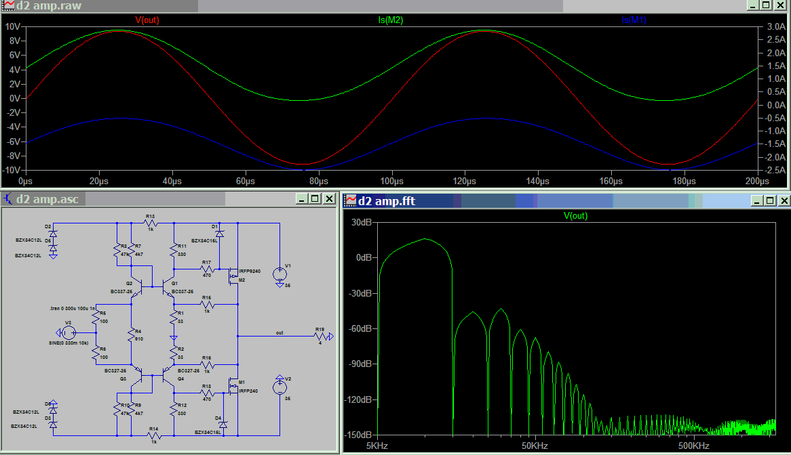Click the 3.0A right axis label
Viewport: 791px width, 455px height.
[x=776, y=26]
